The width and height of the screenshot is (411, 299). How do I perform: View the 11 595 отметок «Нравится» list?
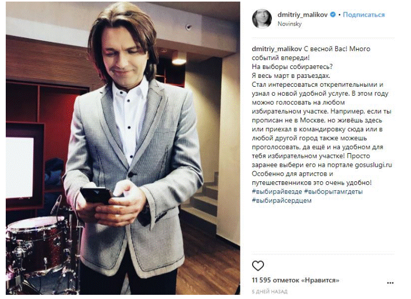coord(295,280)
